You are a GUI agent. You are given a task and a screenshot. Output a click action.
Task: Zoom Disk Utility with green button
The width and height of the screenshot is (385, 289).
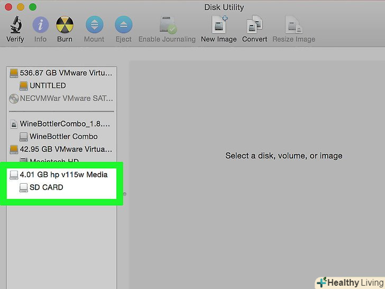[x=33, y=7]
